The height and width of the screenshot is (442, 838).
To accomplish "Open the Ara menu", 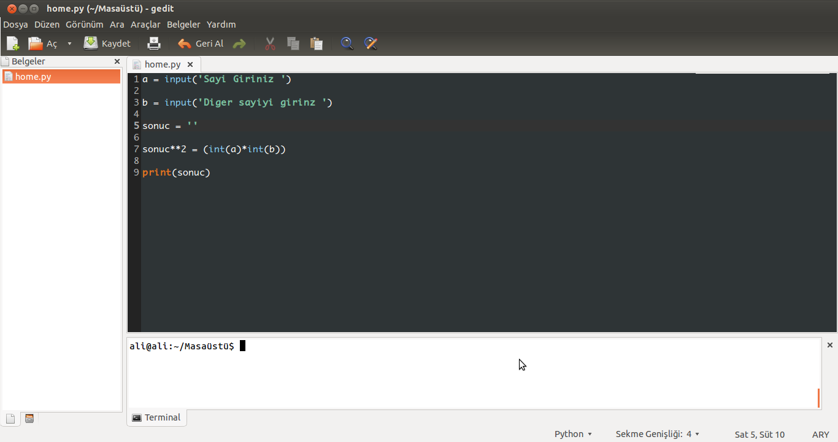I will pos(117,25).
